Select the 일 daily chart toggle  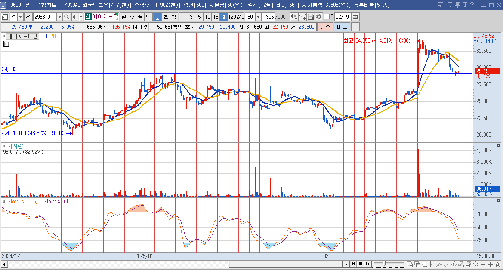(x=124, y=17)
